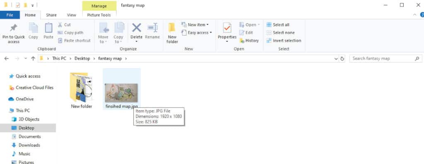Pin to Quick access button
Screen dimensions: 424x164
tap(14, 33)
